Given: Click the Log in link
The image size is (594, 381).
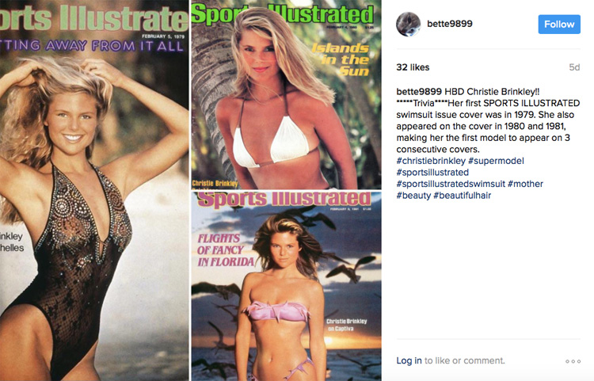Looking at the screenshot, I should click(409, 360).
